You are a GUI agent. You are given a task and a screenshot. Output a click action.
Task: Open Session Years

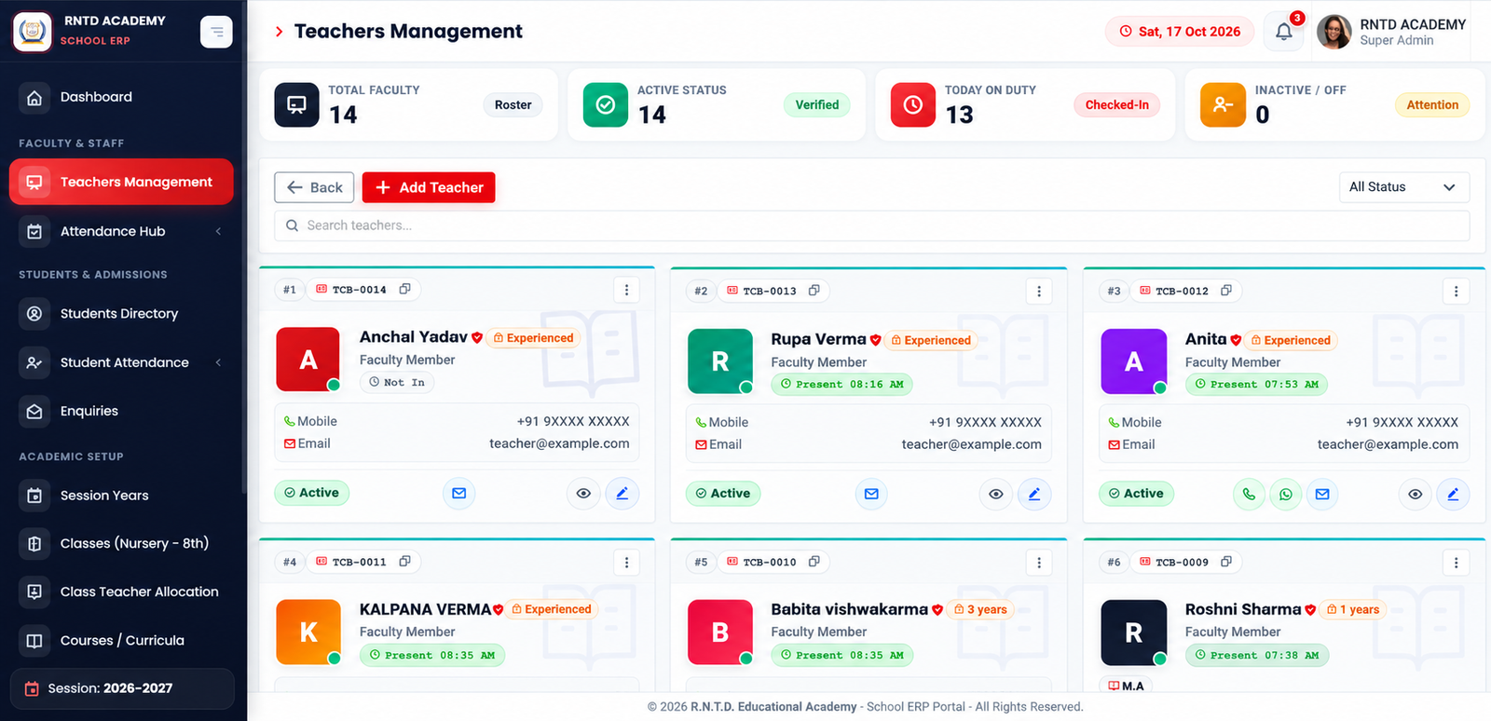121,496
